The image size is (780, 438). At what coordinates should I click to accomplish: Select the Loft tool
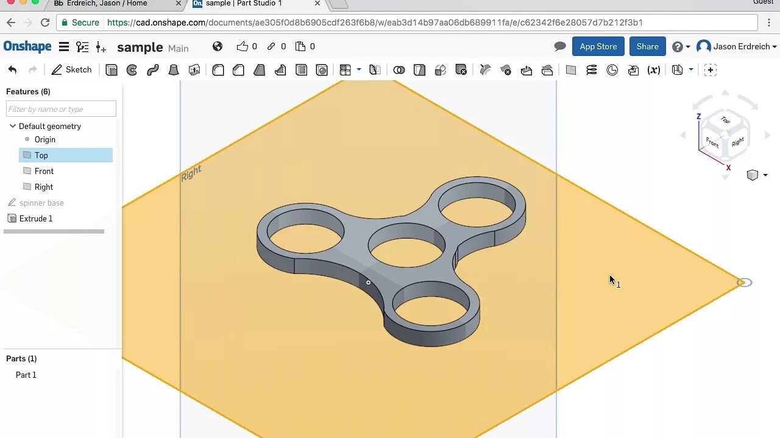tap(173, 69)
